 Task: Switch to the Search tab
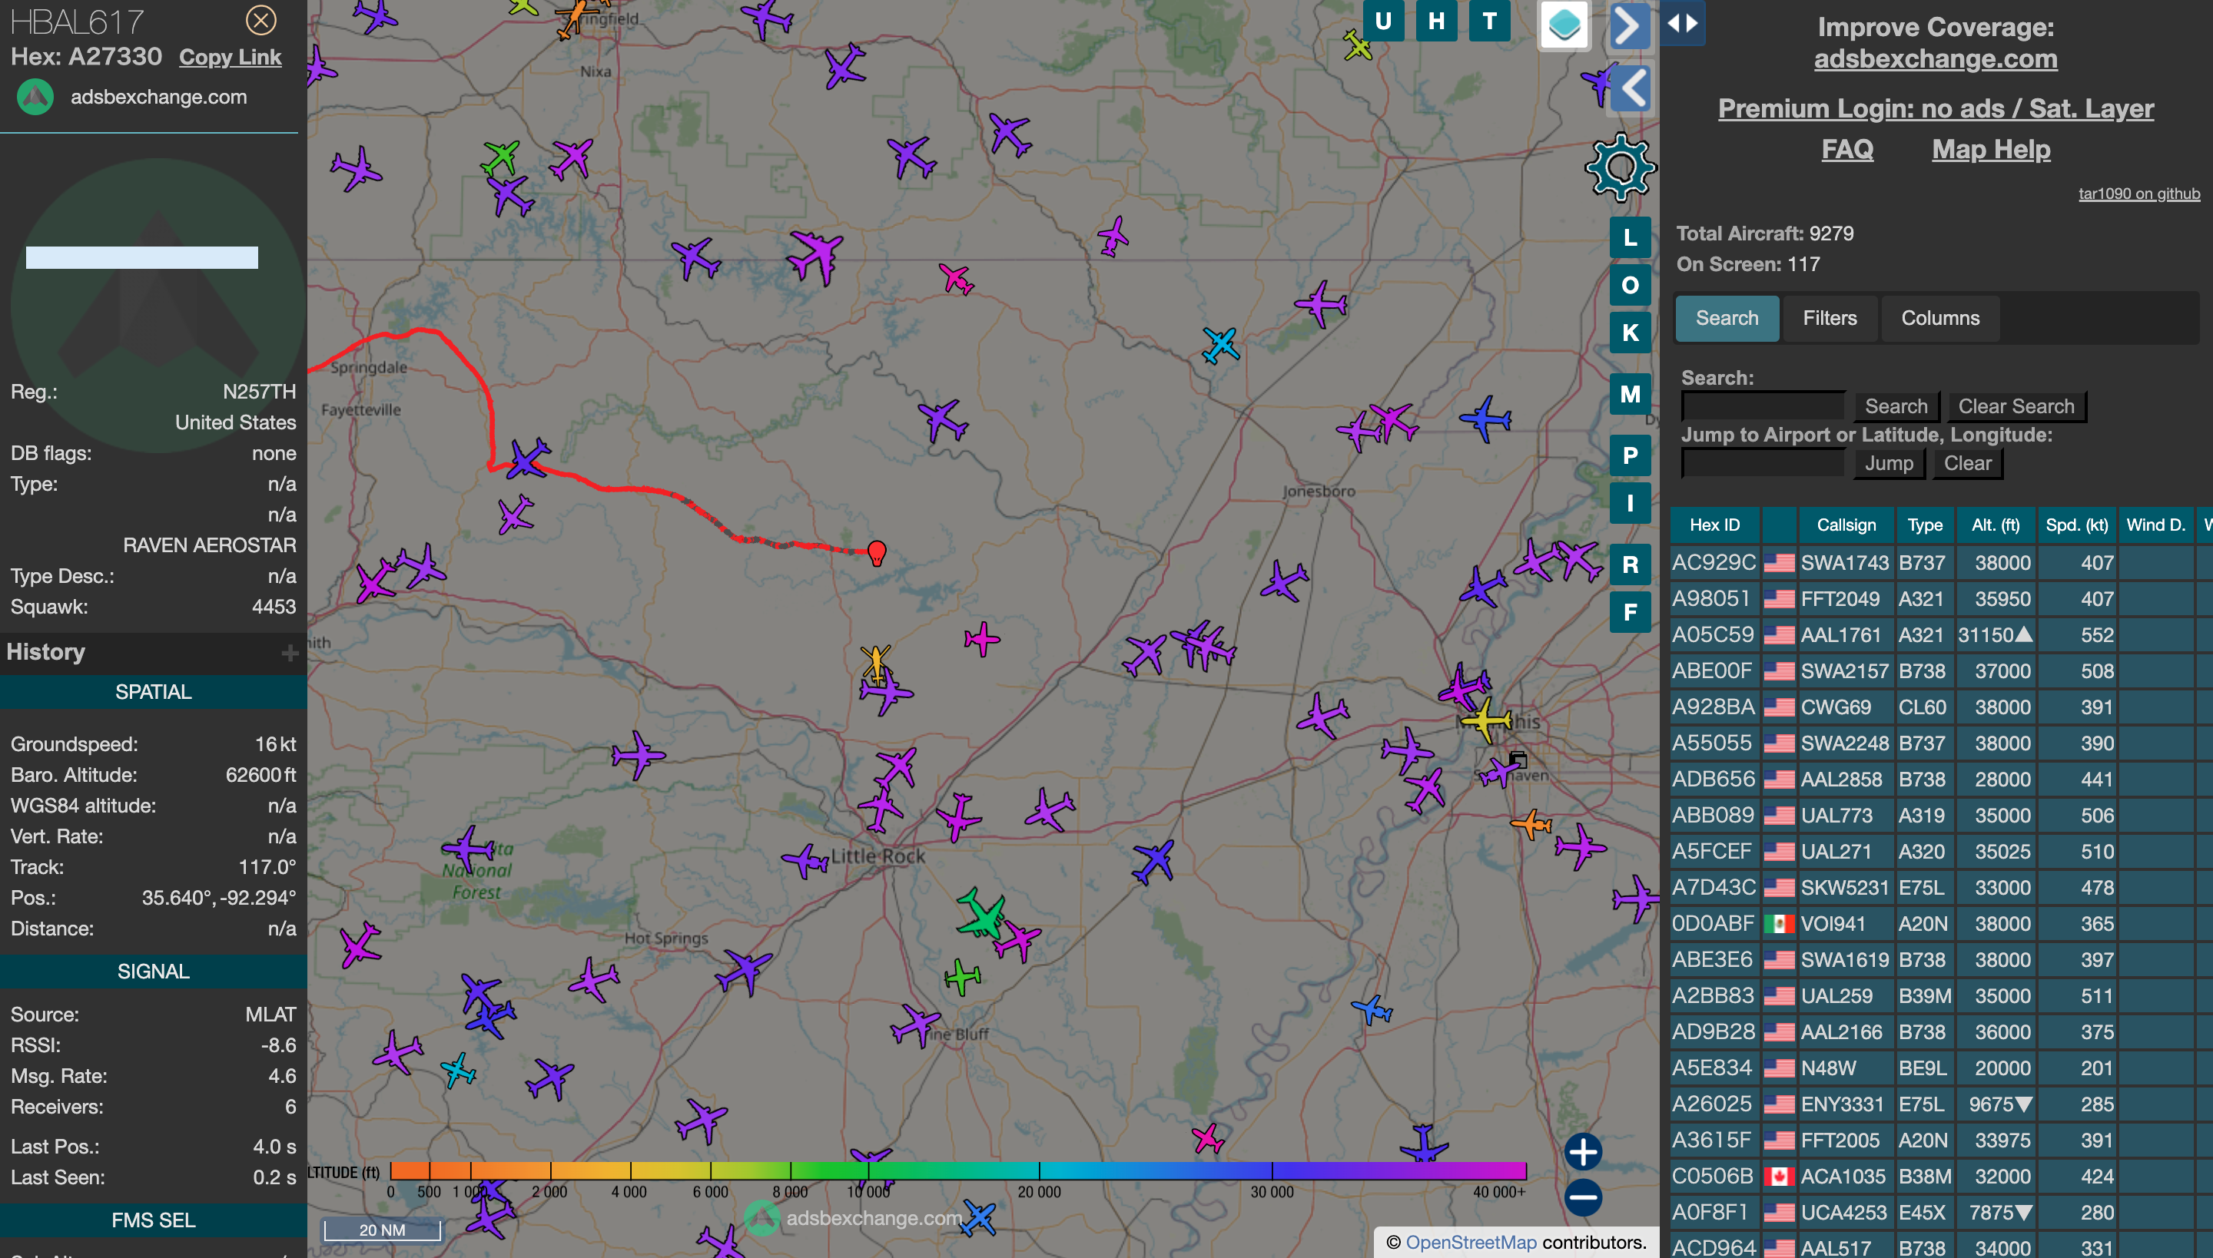click(1727, 318)
